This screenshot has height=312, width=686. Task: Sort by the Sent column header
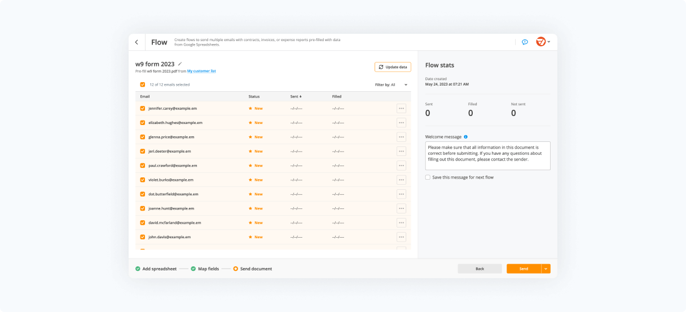pyautogui.click(x=296, y=97)
